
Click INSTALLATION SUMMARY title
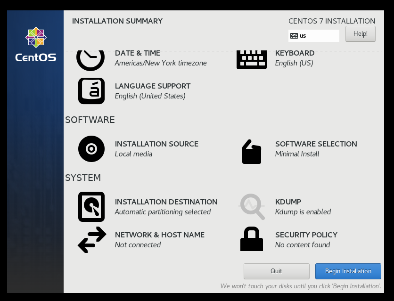point(117,21)
